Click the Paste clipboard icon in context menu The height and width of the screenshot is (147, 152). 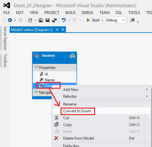pyautogui.click(x=57, y=131)
